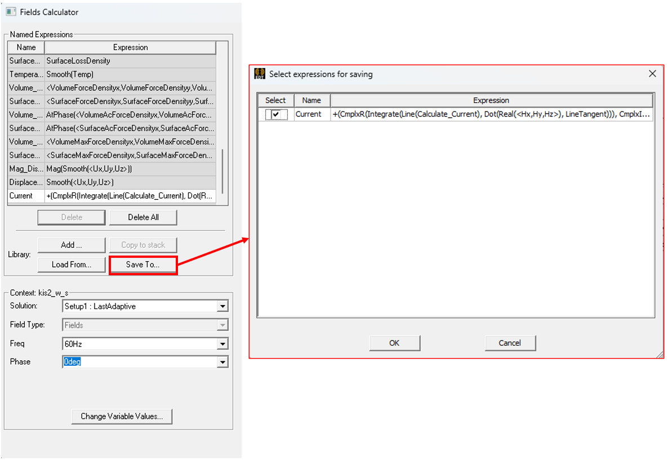Click the Fields Calculator window icon

click(x=11, y=12)
